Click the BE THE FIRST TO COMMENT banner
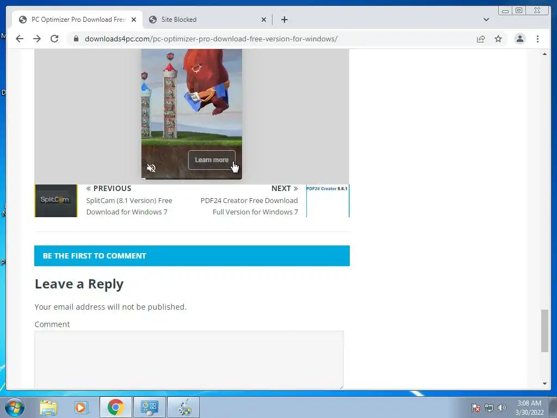Viewport: 557px width, 418px height. [192, 256]
